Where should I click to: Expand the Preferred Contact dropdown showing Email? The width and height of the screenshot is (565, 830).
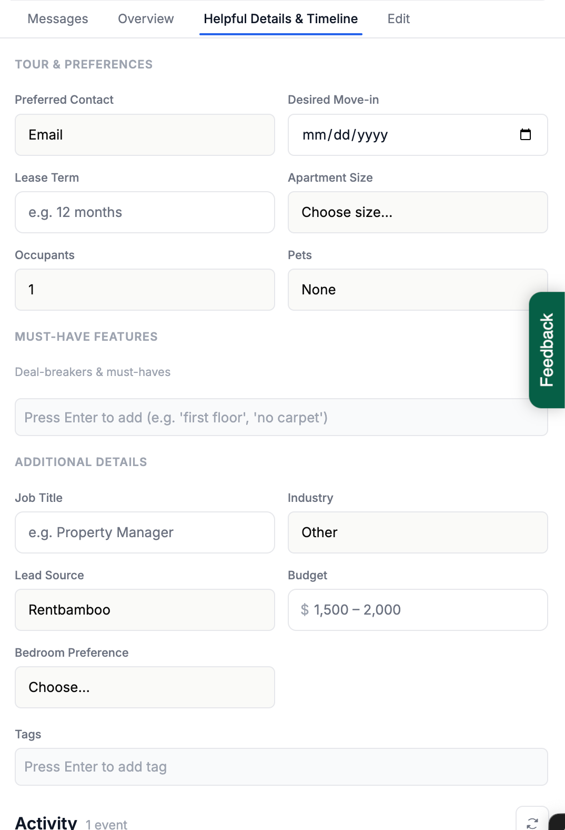(x=145, y=135)
